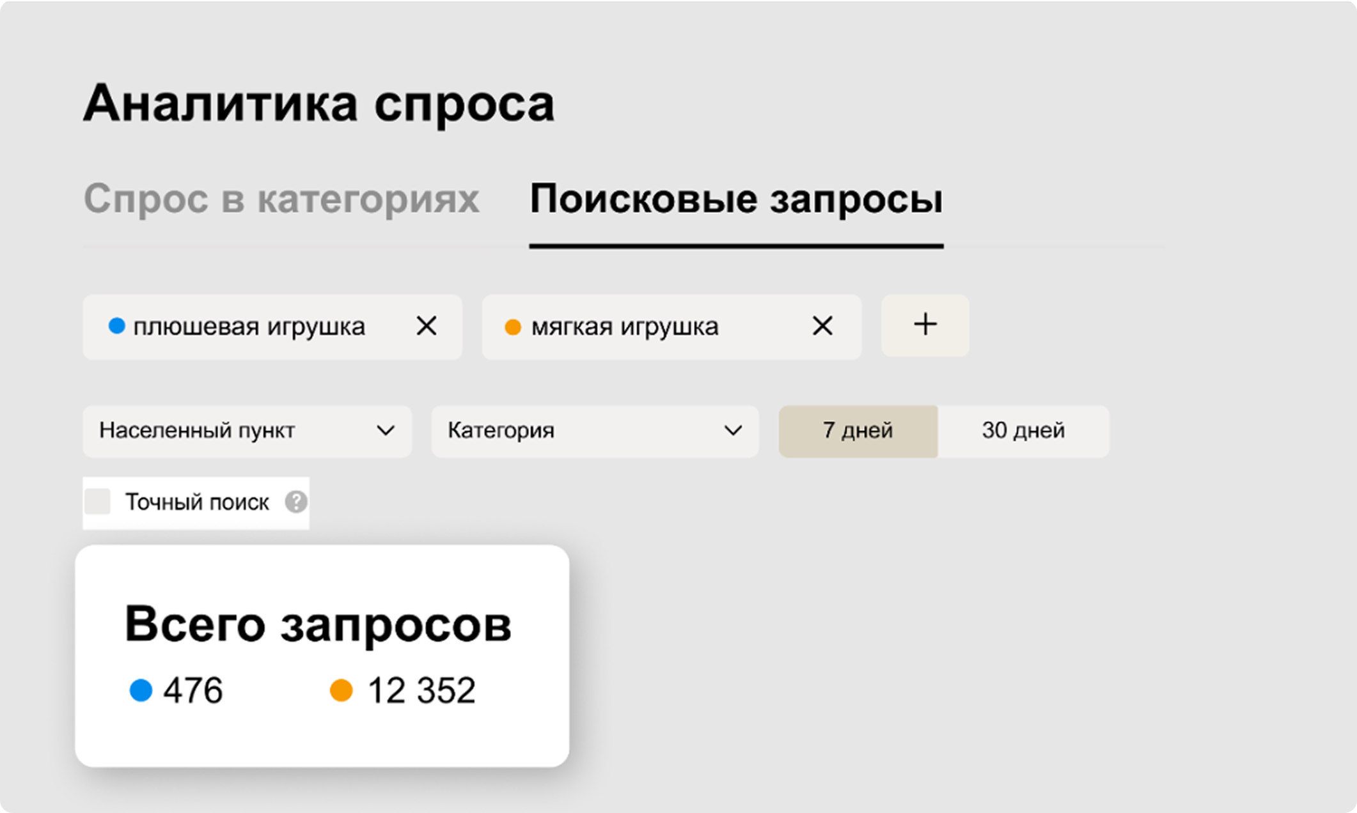Click the плюшевая игрушка query text

click(249, 327)
